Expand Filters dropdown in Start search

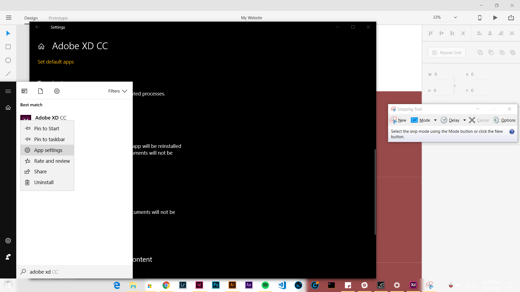click(x=118, y=91)
